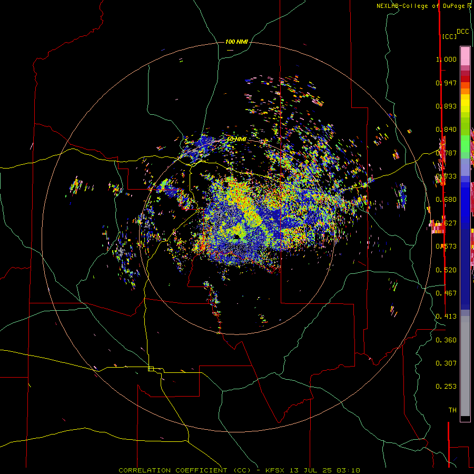Click the 50 NMI range ring label

pos(236,139)
